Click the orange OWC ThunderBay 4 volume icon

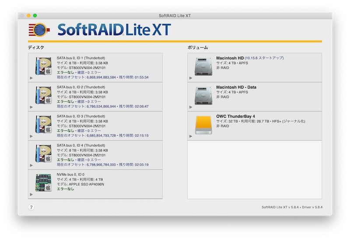tap(203, 125)
